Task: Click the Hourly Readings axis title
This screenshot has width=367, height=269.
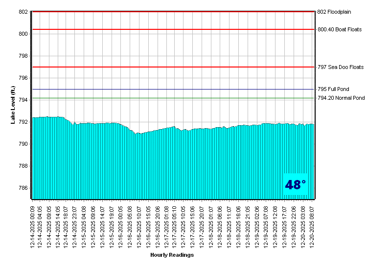Action: pos(172,255)
